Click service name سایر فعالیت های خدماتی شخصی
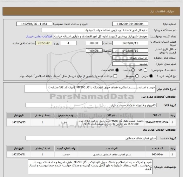 coord(112,154)
